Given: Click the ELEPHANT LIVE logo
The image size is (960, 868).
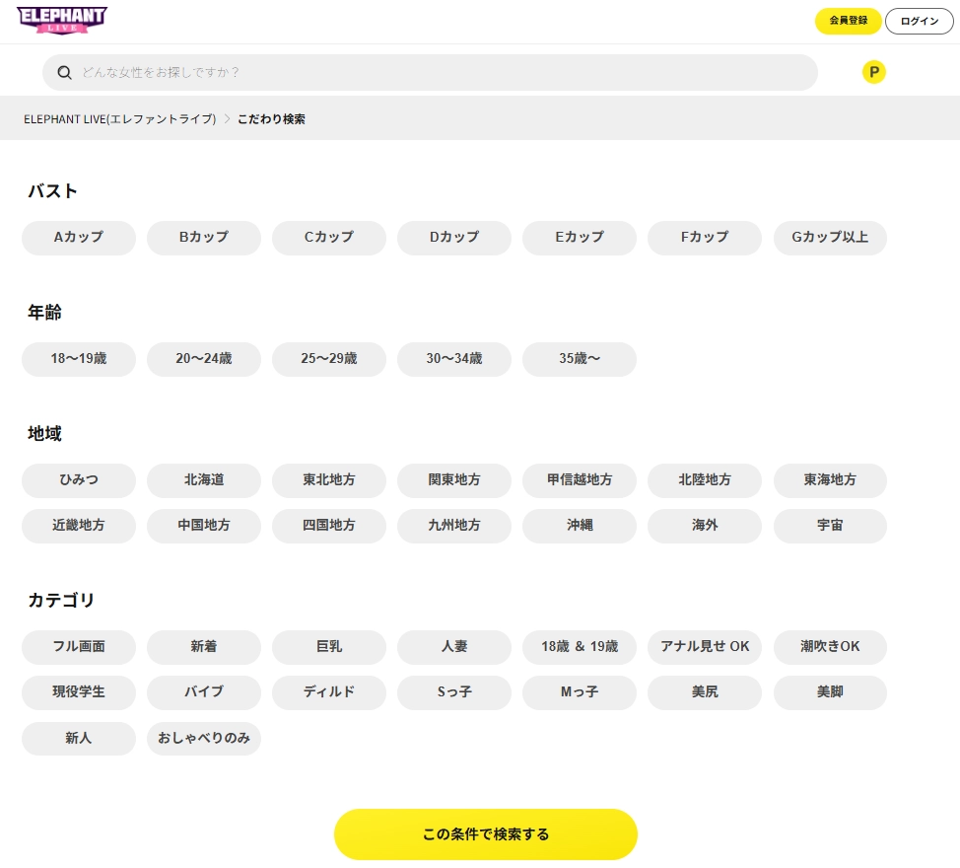Looking at the screenshot, I should click(x=62, y=21).
